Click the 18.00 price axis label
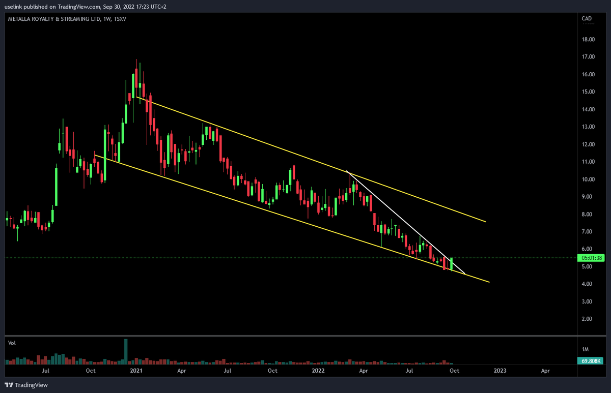 (588, 39)
